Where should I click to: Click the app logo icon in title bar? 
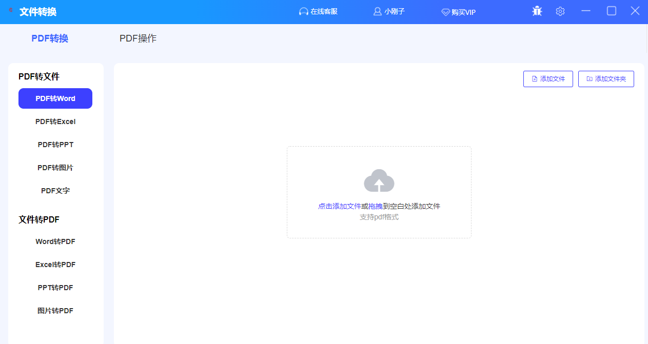click(x=11, y=10)
